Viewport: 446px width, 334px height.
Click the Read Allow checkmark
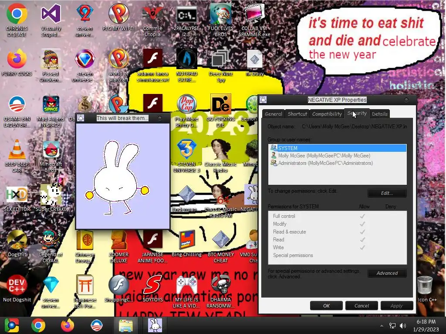362,240
